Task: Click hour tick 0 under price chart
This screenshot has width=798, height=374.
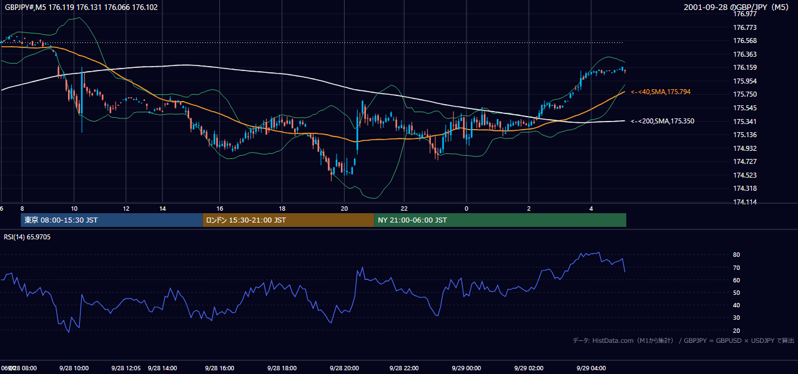Action: pos(466,208)
